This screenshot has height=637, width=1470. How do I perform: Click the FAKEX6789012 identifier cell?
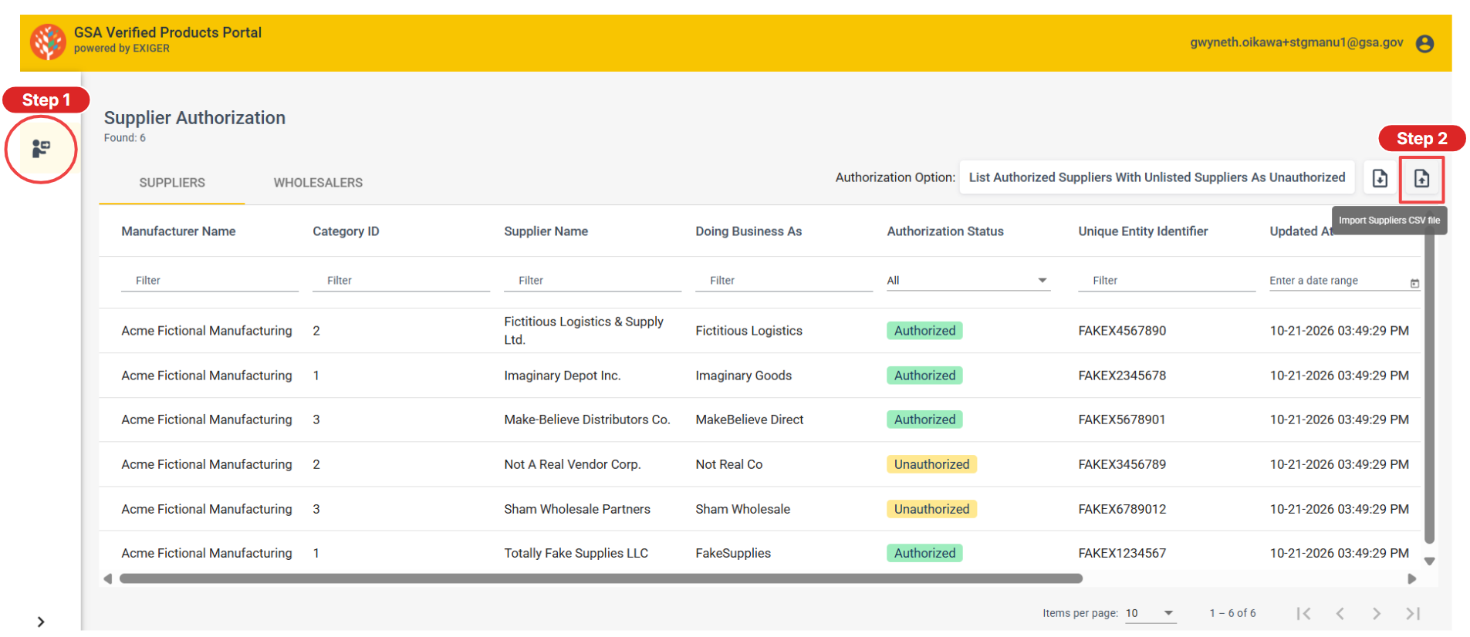coord(1122,509)
